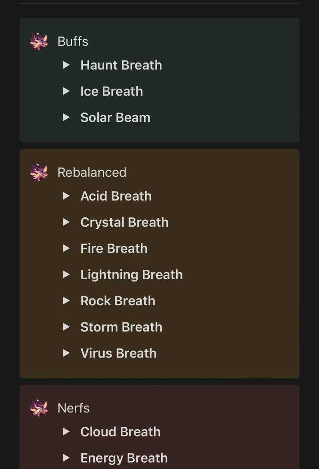Viewport: 319px width, 469px height.
Task: Expand the Solar Beam entry
Action: click(x=66, y=117)
